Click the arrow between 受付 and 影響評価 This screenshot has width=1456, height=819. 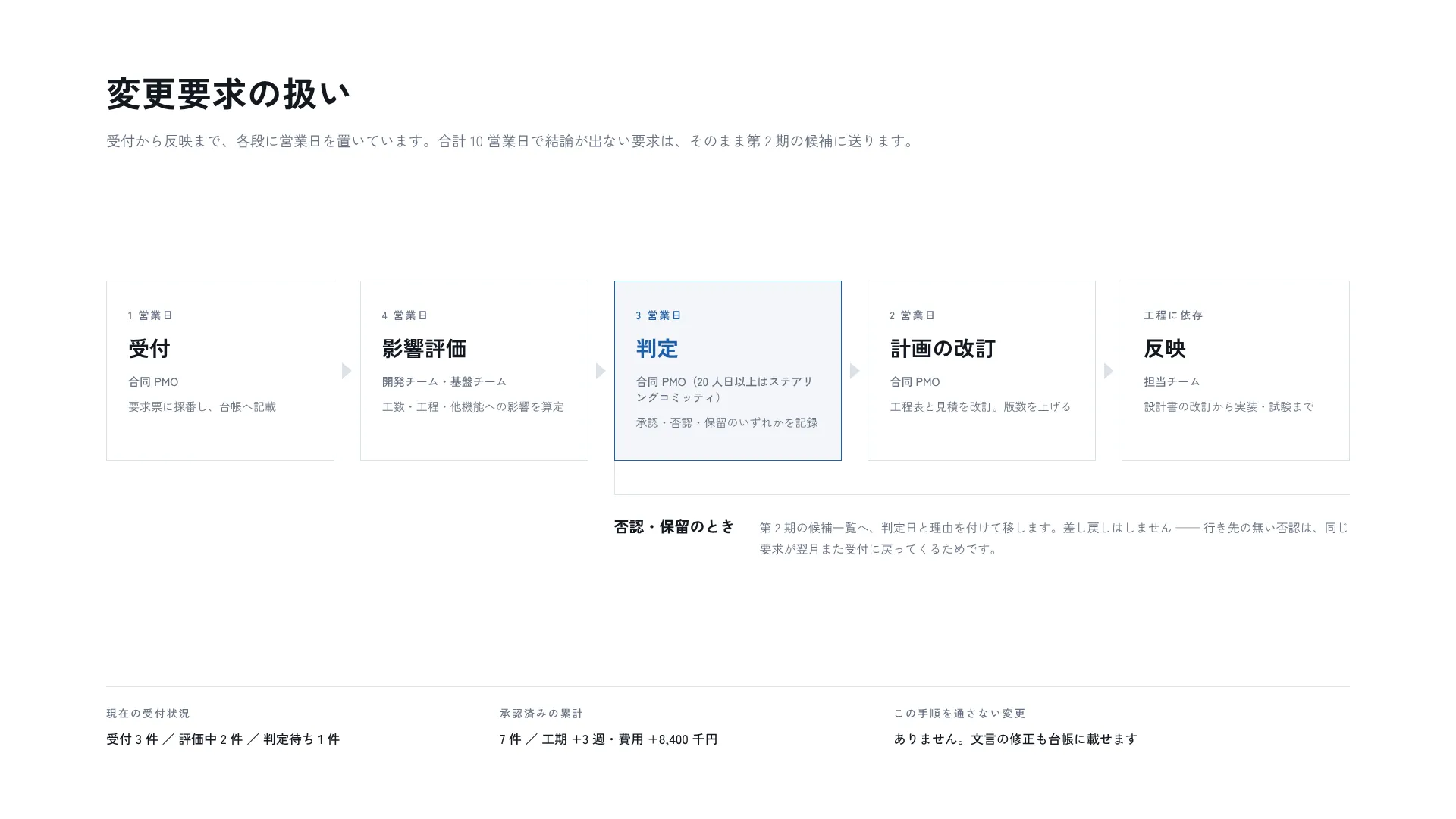tap(347, 371)
